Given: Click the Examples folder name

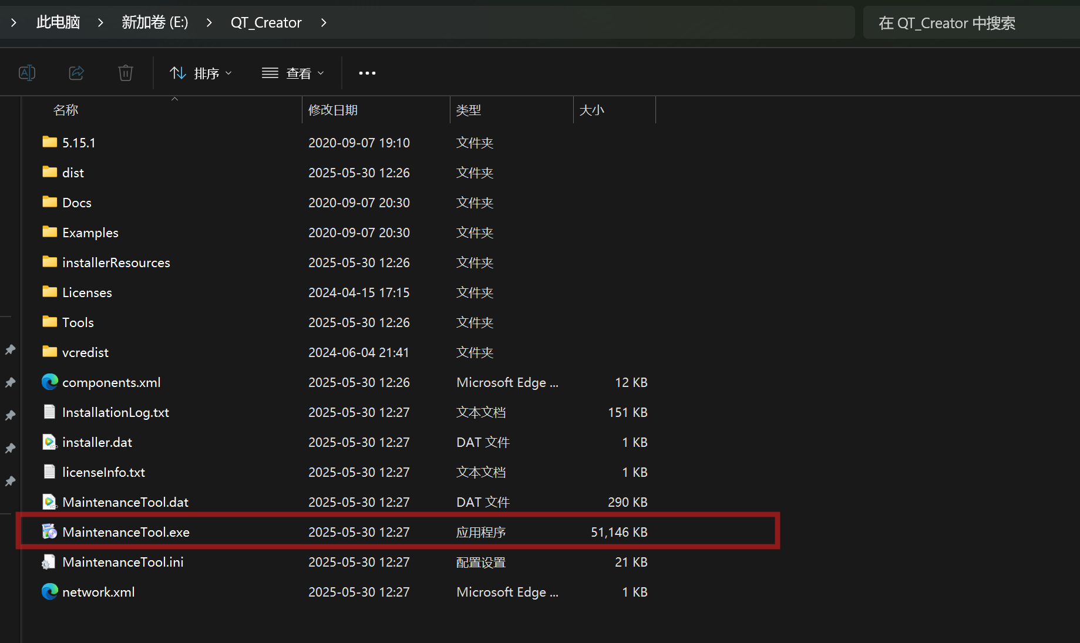Looking at the screenshot, I should pos(90,233).
